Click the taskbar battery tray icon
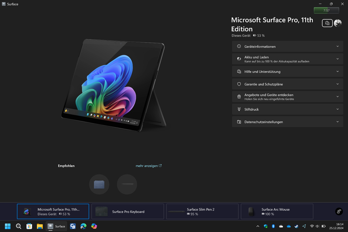The height and width of the screenshot is (232, 348). click(323, 226)
